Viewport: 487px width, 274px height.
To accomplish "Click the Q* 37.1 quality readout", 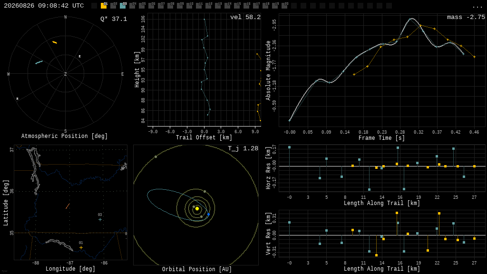I will click(x=114, y=19).
